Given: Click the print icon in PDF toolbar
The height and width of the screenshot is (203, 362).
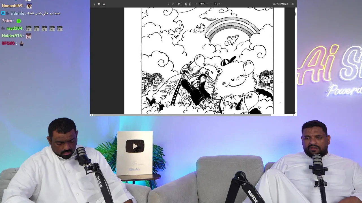Looking at the screenshot, I should coord(99,4).
